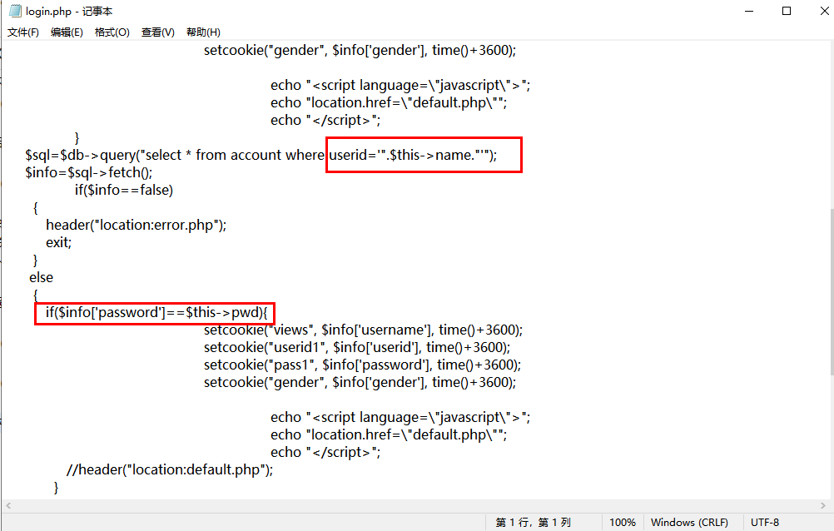Click the Notepad icon in the title bar
Image resolution: width=834 pixels, height=531 pixels.
click(x=15, y=11)
